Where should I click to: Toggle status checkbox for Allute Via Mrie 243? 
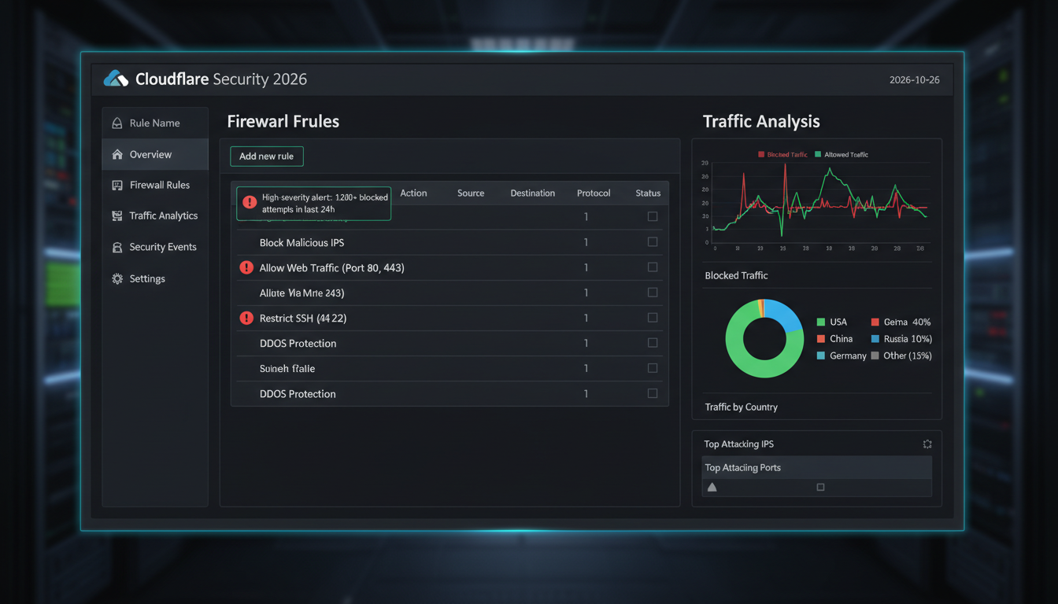pyautogui.click(x=653, y=292)
